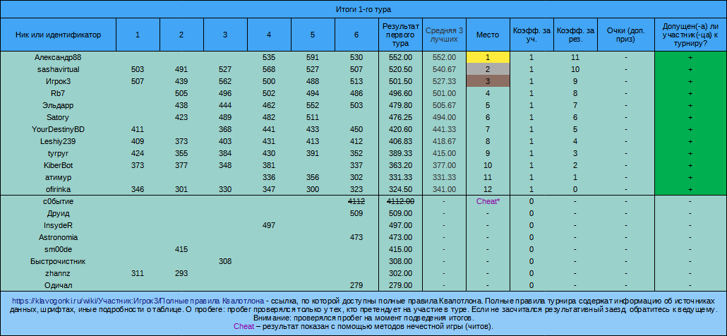Select the 'Очки (доп. приз)' header
The height and width of the screenshot is (336, 727).
(626, 35)
